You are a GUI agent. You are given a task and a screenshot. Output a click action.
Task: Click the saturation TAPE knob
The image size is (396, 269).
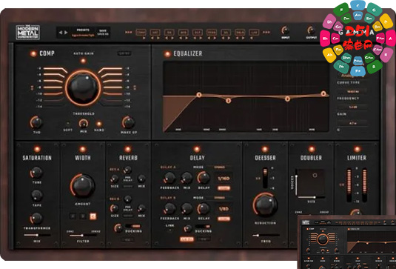pyautogui.click(x=37, y=196)
